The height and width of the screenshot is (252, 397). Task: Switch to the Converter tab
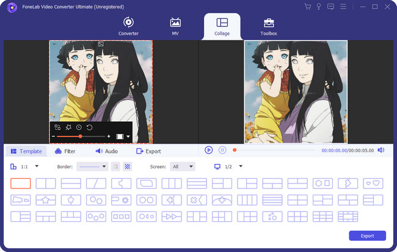pyautogui.click(x=128, y=26)
